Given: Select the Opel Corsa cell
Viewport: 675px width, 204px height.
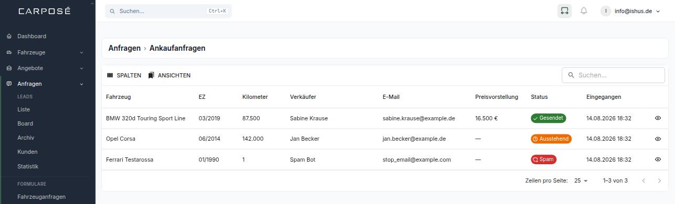Looking at the screenshot, I should (x=121, y=139).
